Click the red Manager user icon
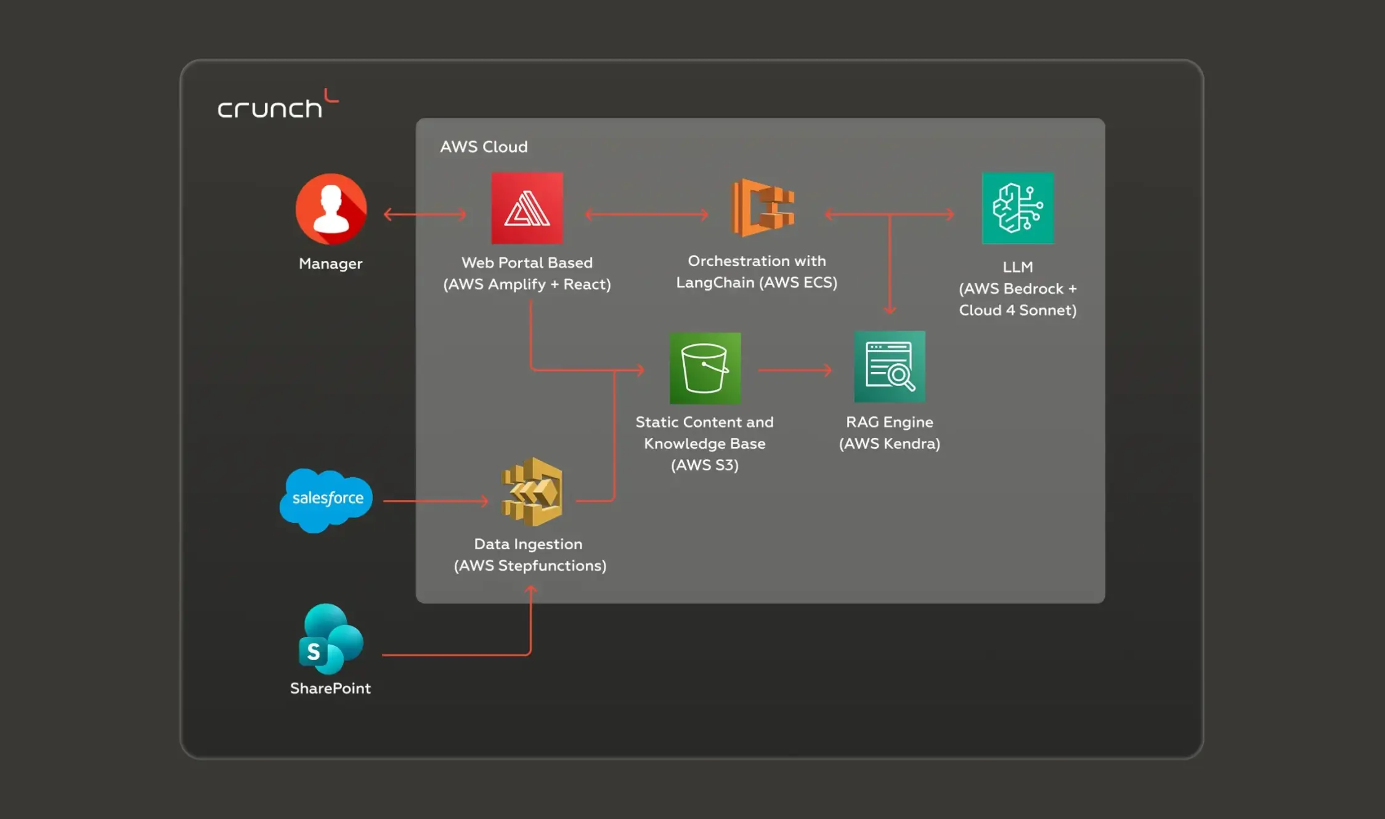 [331, 209]
